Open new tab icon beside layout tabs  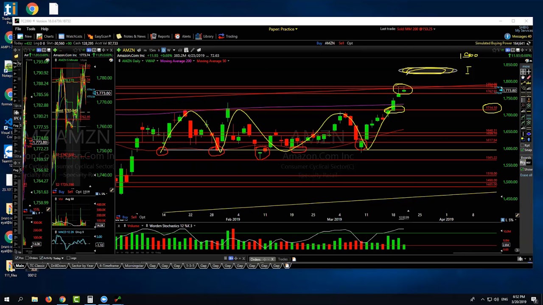click(x=287, y=265)
